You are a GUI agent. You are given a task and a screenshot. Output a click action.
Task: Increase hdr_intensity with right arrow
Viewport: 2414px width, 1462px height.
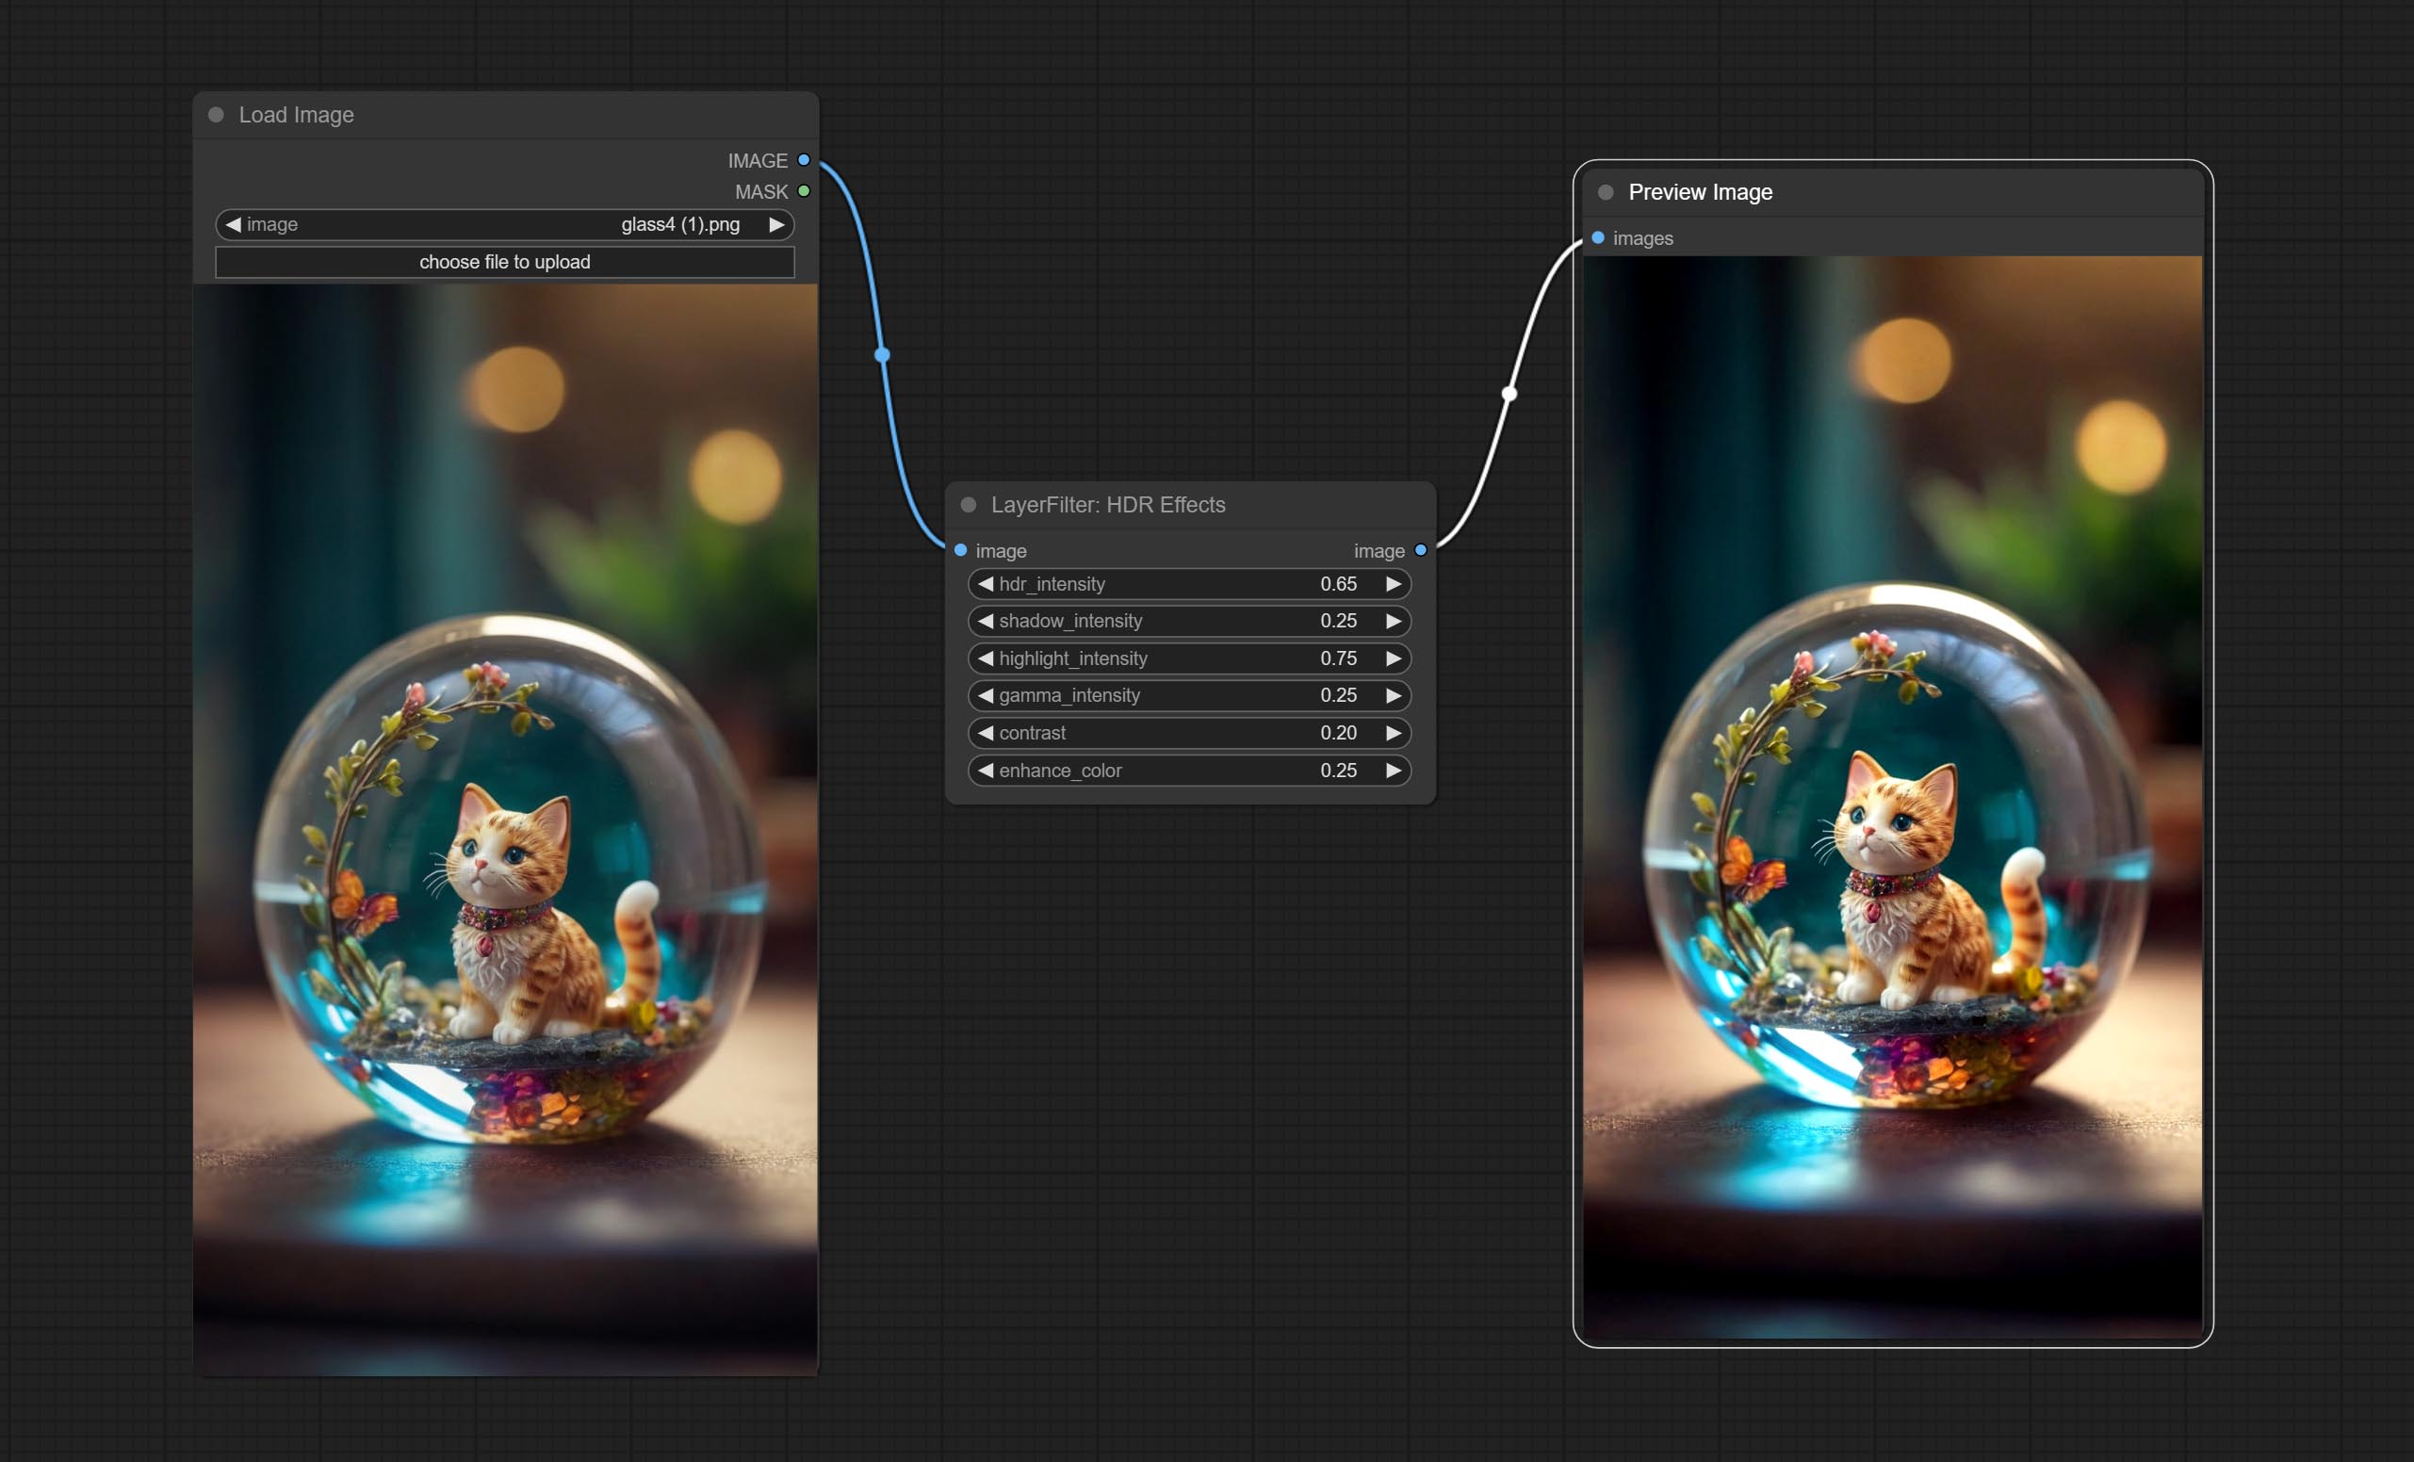coord(1393,584)
